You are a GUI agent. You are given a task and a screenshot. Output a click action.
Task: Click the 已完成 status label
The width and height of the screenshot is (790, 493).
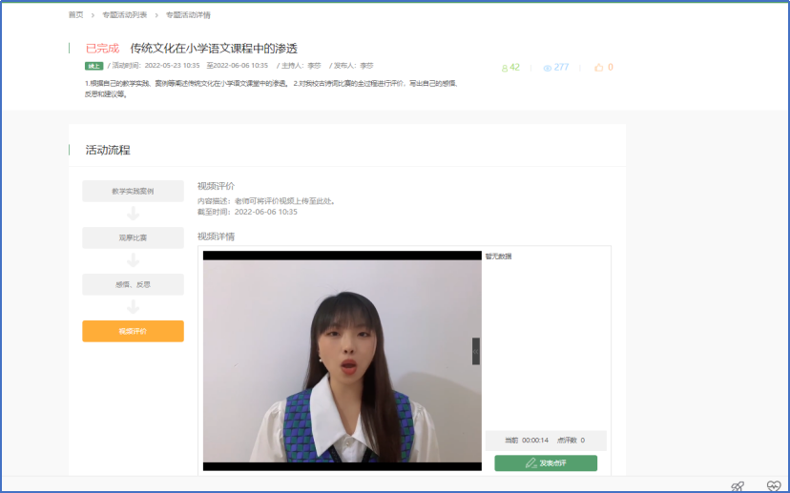pyautogui.click(x=103, y=48)
